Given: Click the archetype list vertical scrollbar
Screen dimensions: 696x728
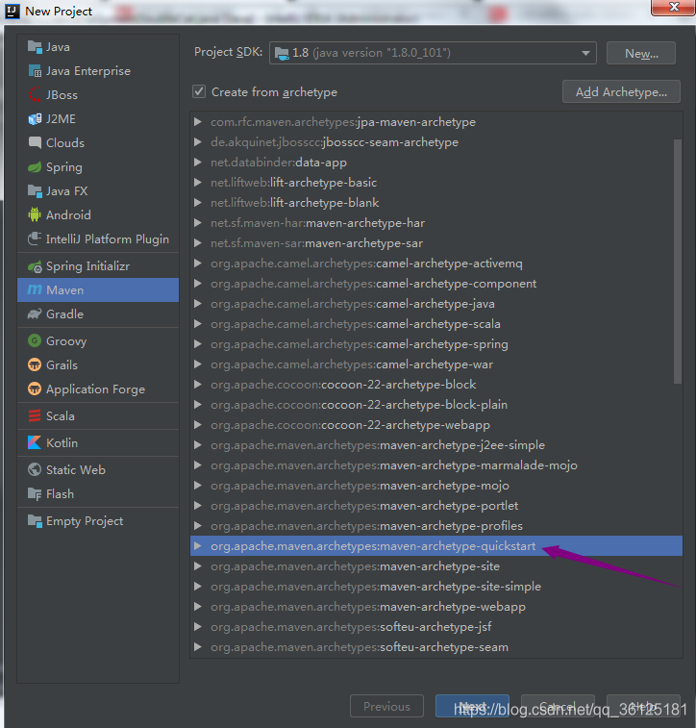Looking at the screenshot, I should [x=678, y=262].
